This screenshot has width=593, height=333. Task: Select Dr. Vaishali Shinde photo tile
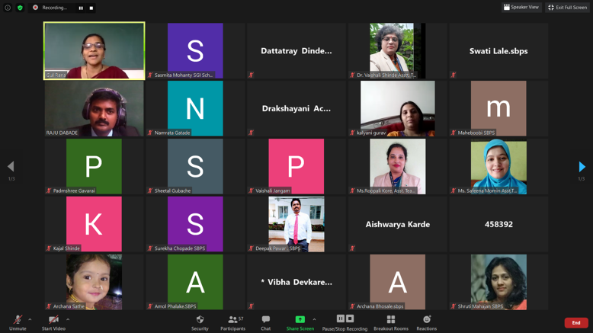point(397,50)
